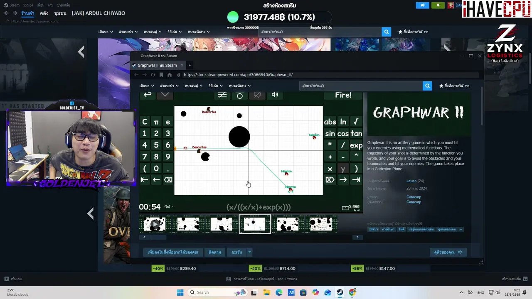Open wishlist link in the popup window

[454, 86]
